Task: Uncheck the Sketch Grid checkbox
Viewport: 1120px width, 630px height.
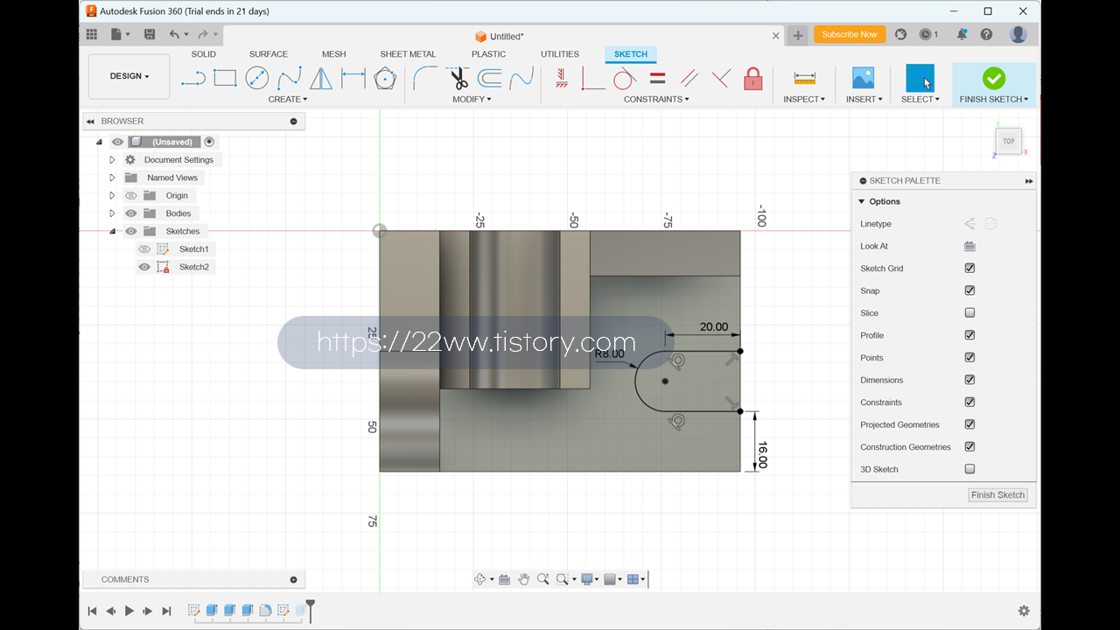Action: 969,269
